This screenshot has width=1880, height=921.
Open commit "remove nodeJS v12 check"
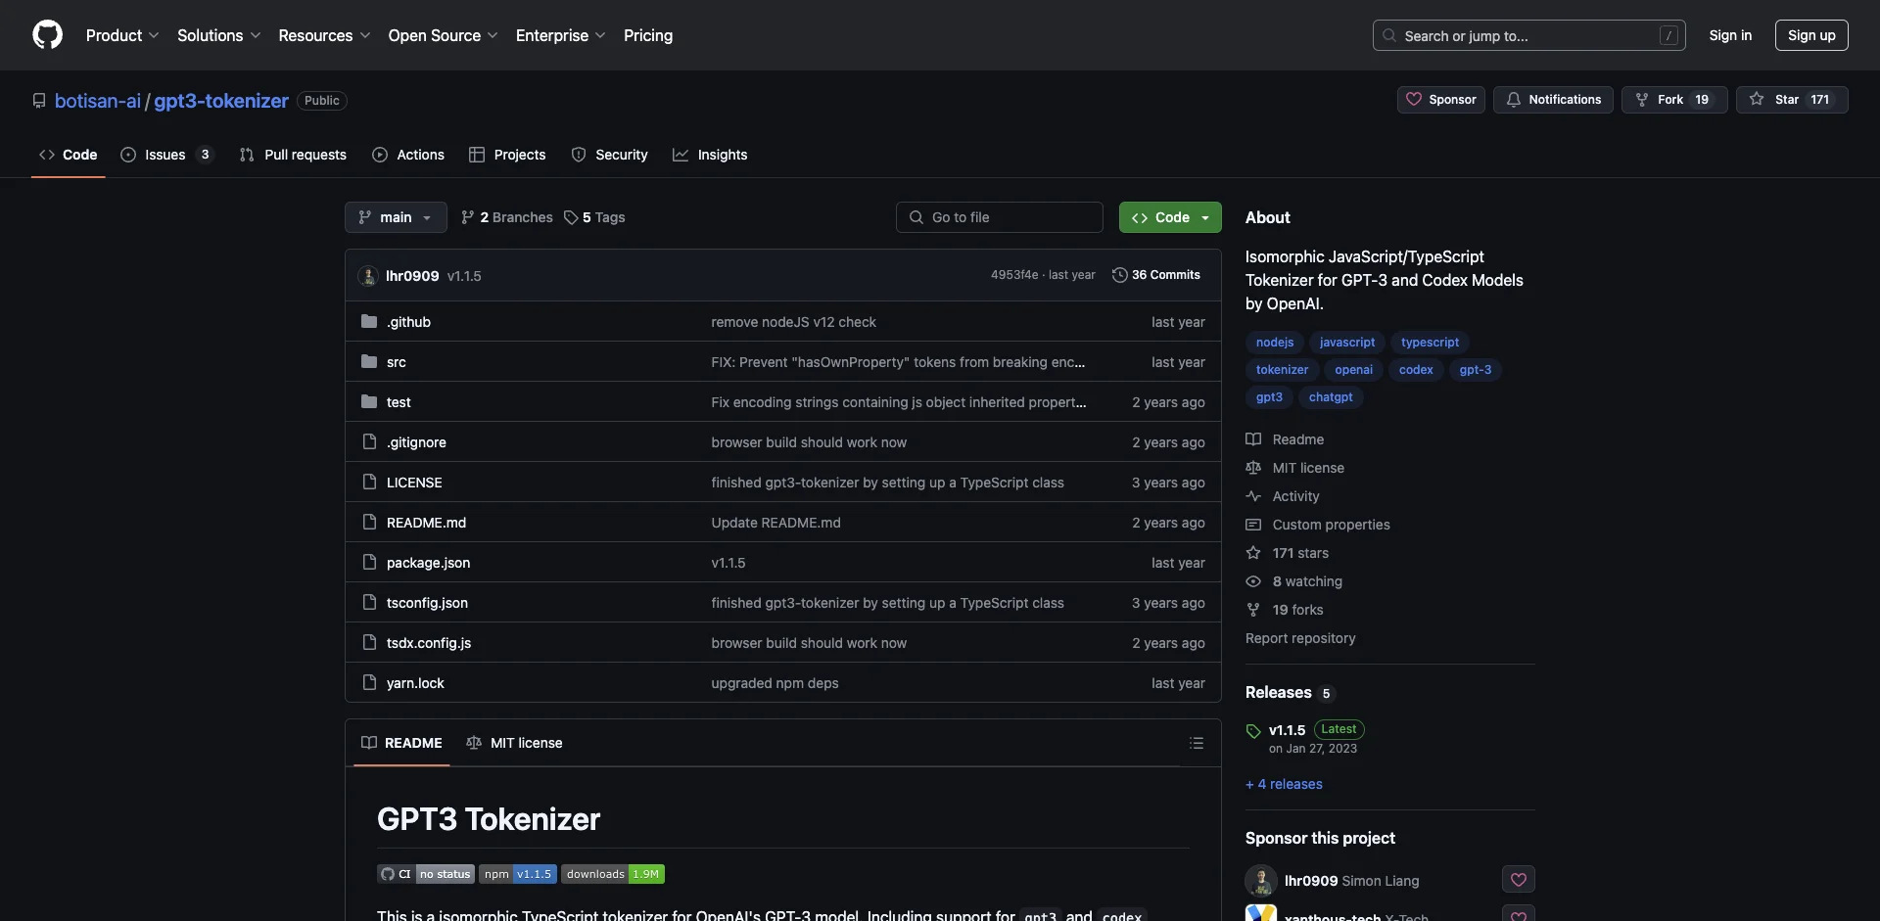click(793, 322)
